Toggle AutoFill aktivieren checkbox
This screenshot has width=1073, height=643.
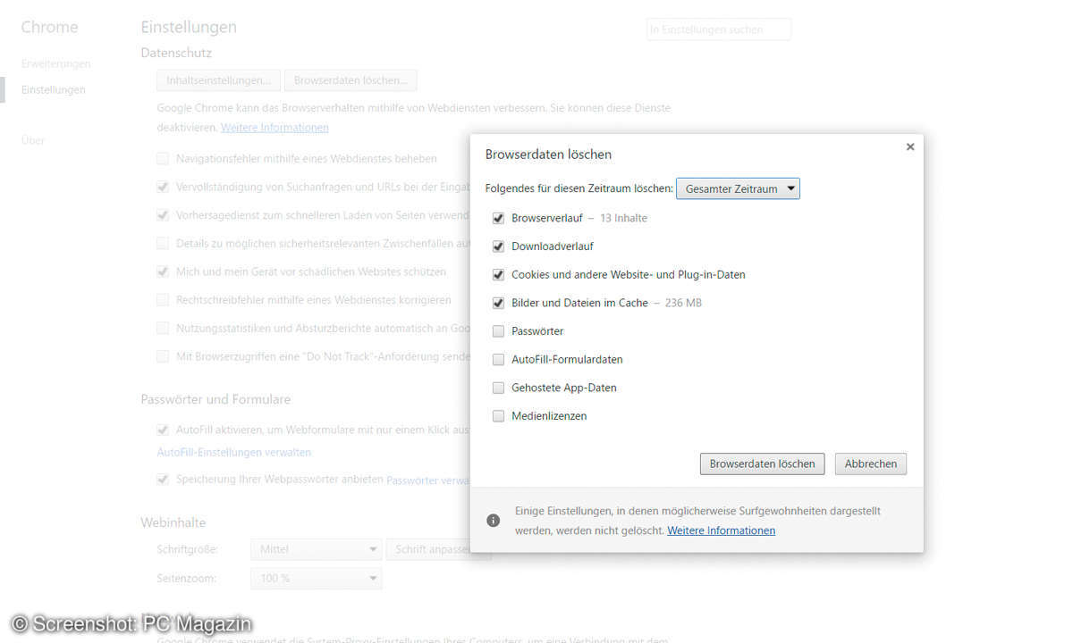pos(163,430)
